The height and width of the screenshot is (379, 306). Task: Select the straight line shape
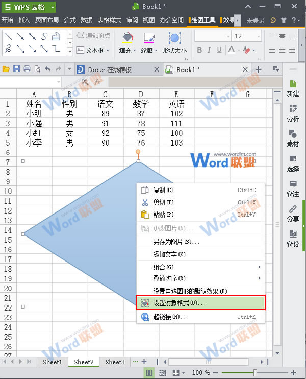click(9, 36)
